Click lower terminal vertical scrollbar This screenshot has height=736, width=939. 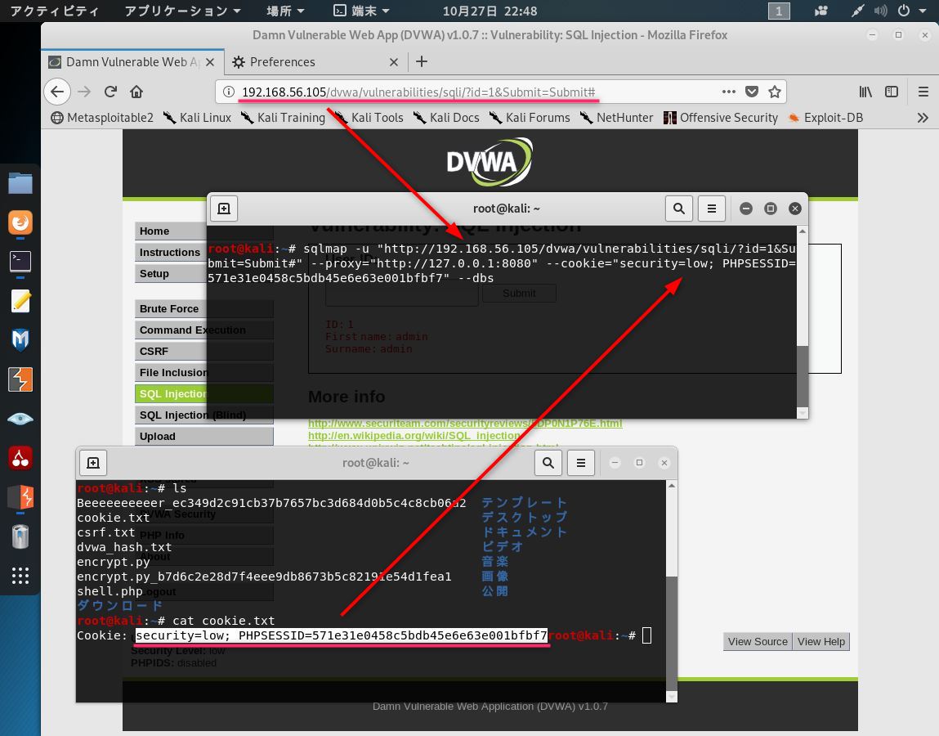672,591
